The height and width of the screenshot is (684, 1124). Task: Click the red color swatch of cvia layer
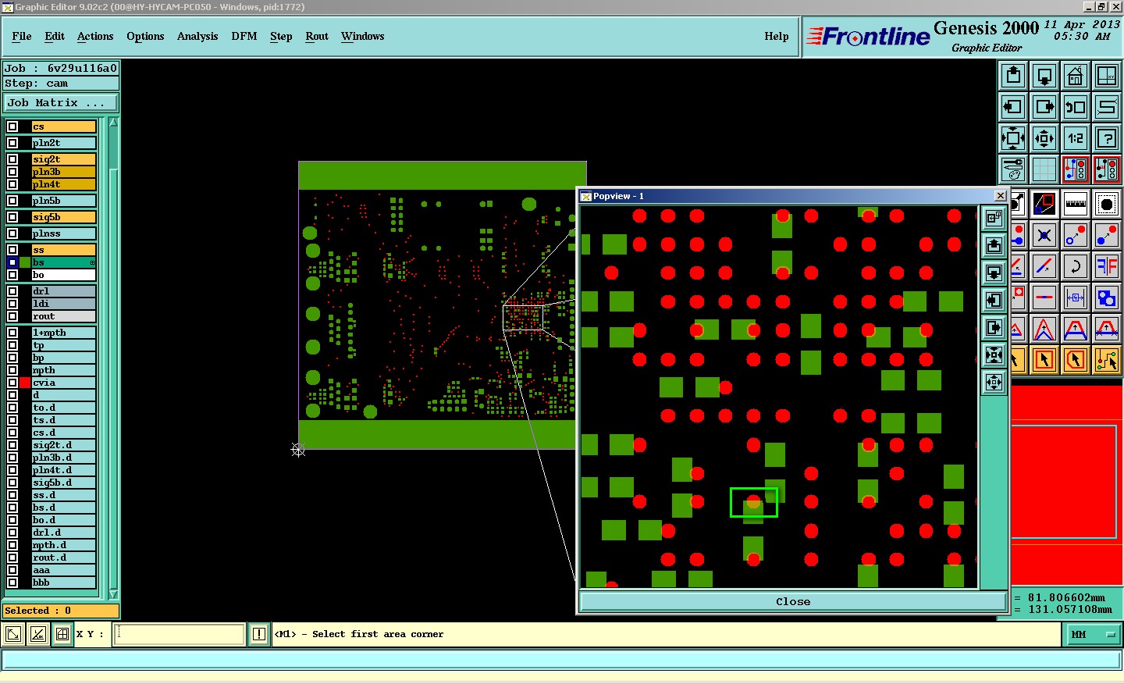[x=25, y=383]
